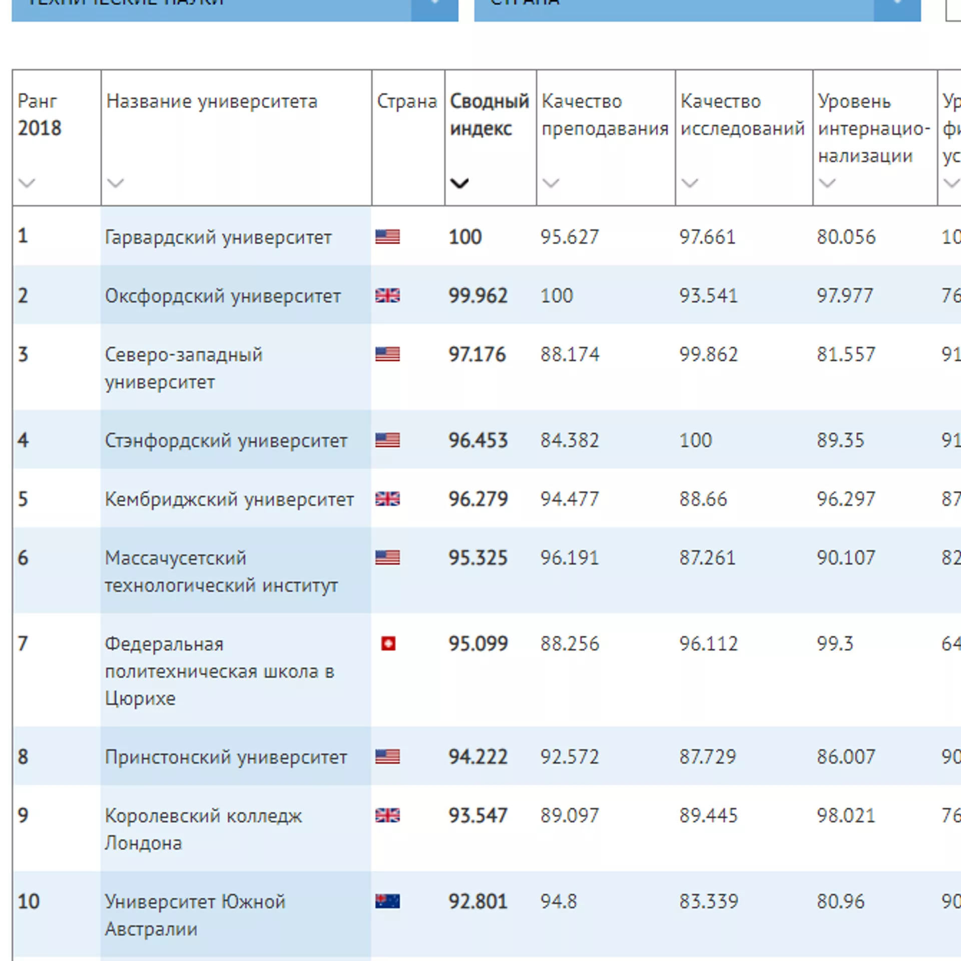This screenshot has height=961, width=961.
Task: Select index value 93.547
Action: (478, 815)
